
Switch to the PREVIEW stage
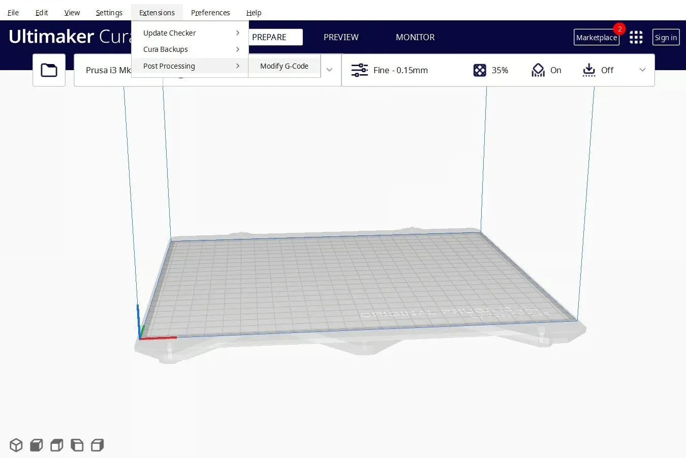click(341, 37)
